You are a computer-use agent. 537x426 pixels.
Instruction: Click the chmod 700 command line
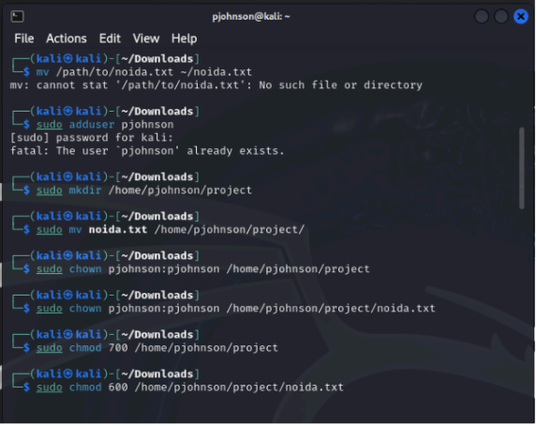[x=157, y=348]
